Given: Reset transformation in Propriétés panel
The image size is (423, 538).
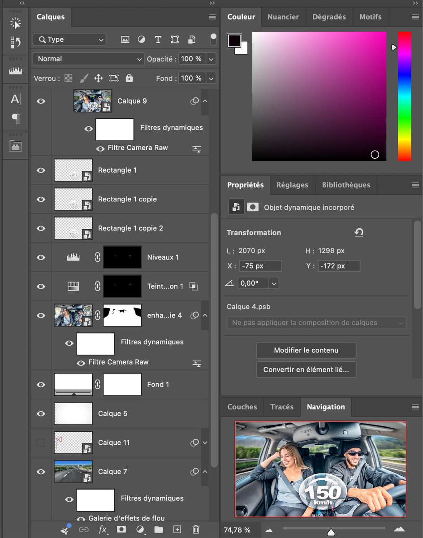Looking at the screenshot, I should 358,232.
